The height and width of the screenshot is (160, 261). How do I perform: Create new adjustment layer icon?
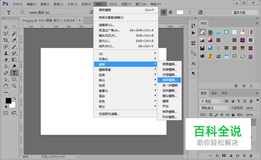(x=231, y=156)
